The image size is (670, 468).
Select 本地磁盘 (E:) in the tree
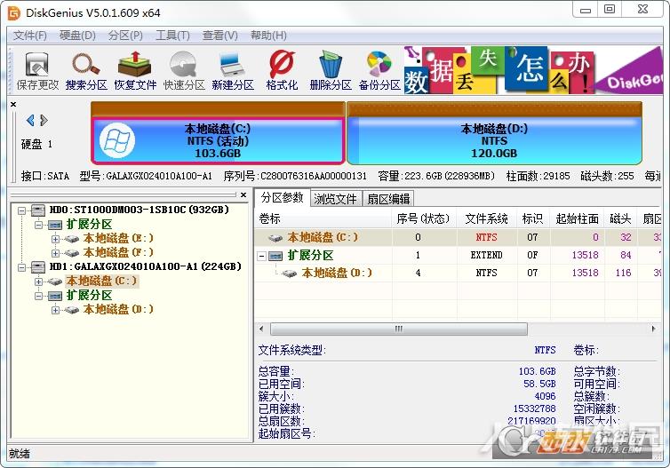click(x=118, y=238)
